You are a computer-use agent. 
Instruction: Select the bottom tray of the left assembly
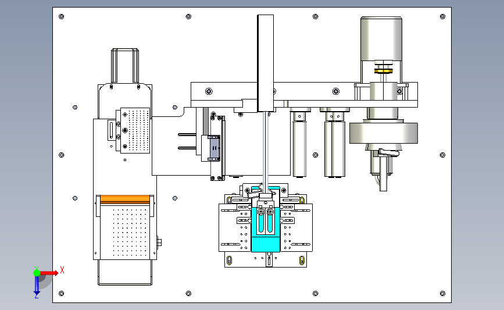(x=125, y=272)
